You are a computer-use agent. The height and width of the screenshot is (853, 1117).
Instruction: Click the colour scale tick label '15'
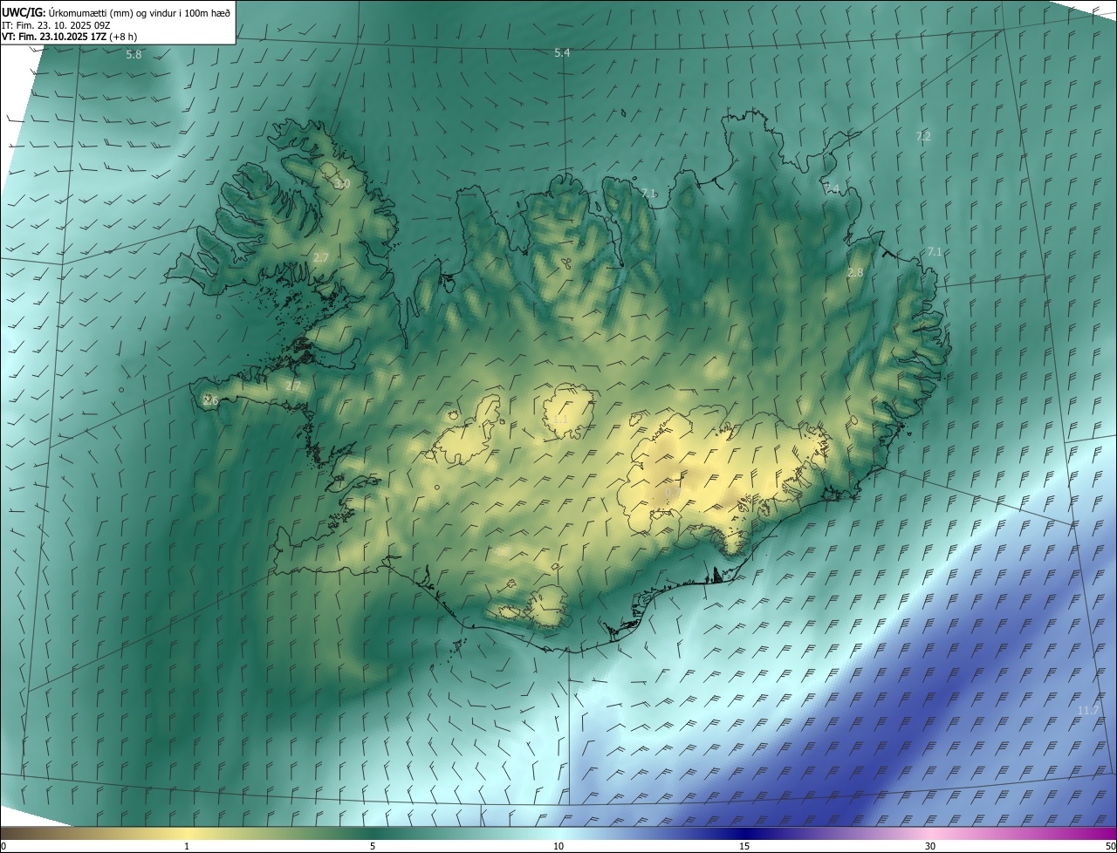pyautogui.click(x=744, y=846)
